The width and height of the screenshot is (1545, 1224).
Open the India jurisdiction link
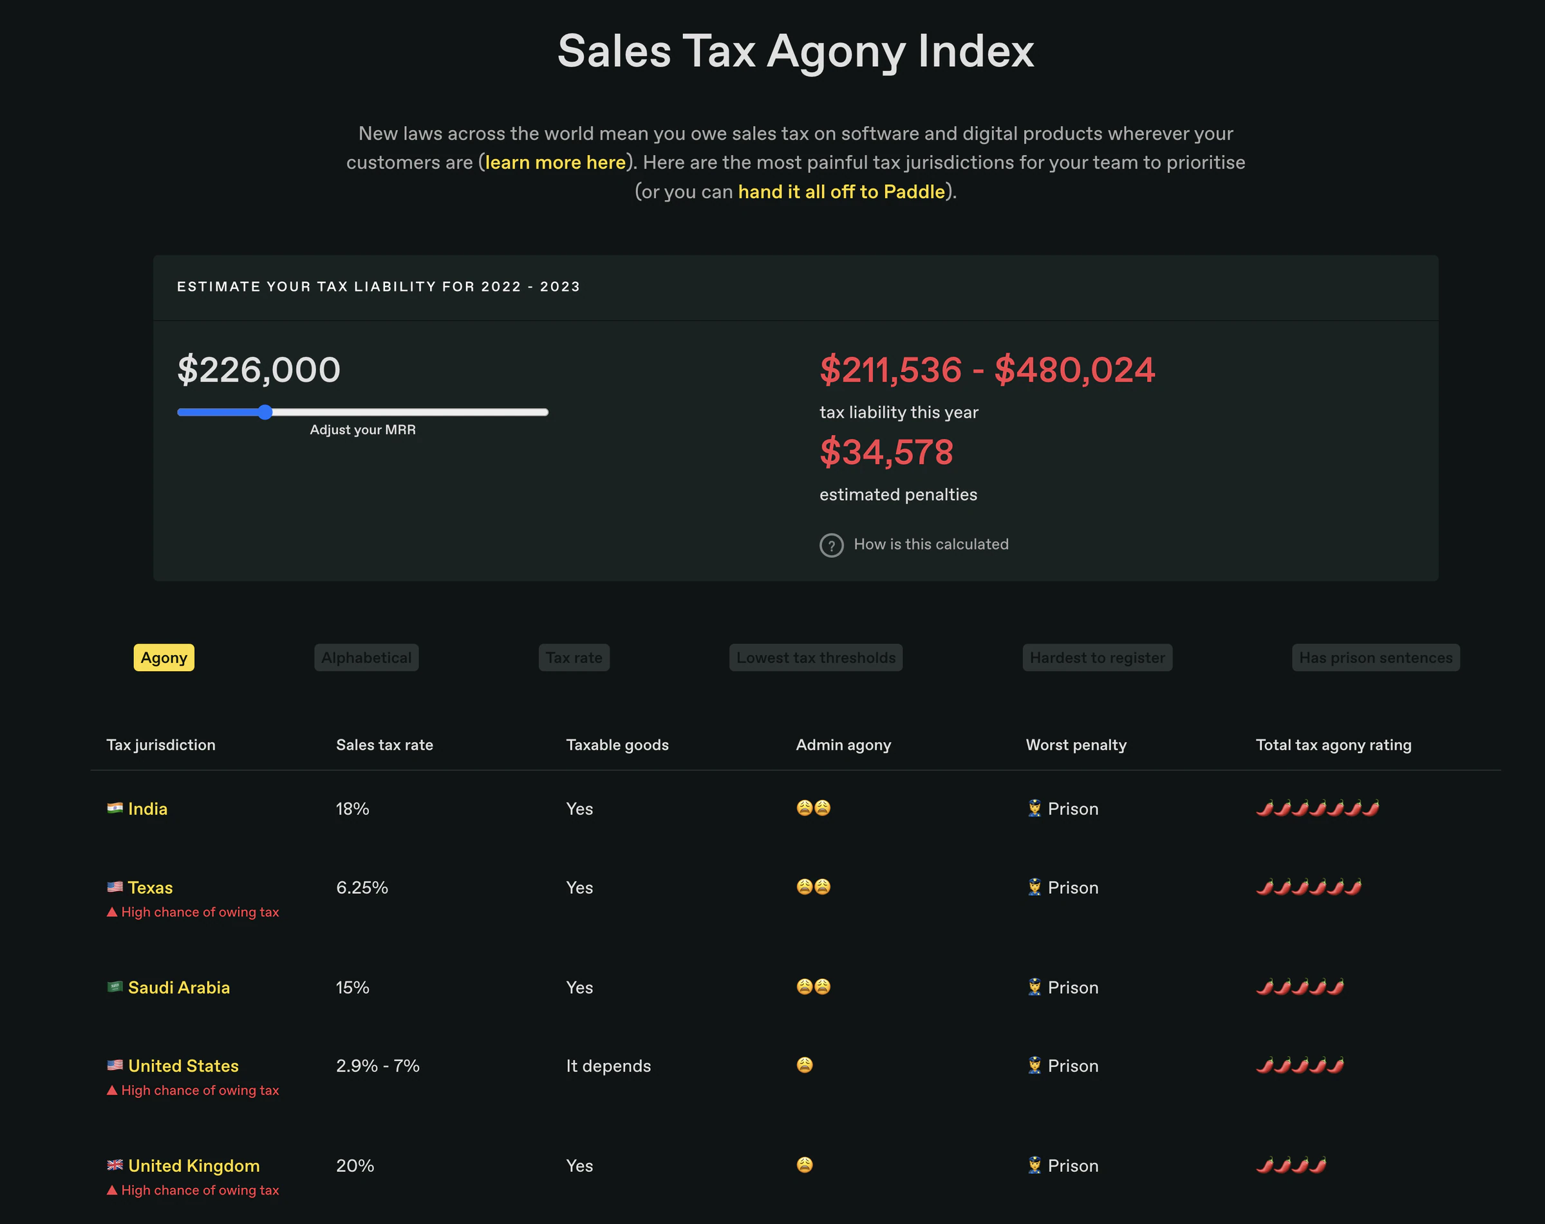pos(147,808)
